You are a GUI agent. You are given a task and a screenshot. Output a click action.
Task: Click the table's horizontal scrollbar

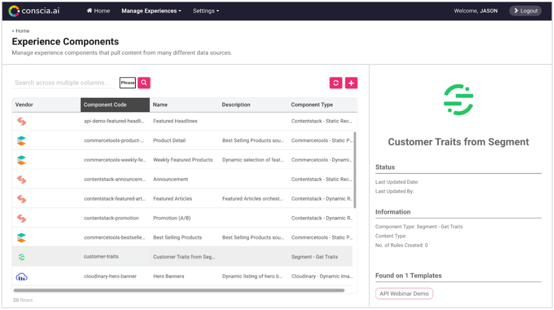pyautogui.click(x=179, y=290)
